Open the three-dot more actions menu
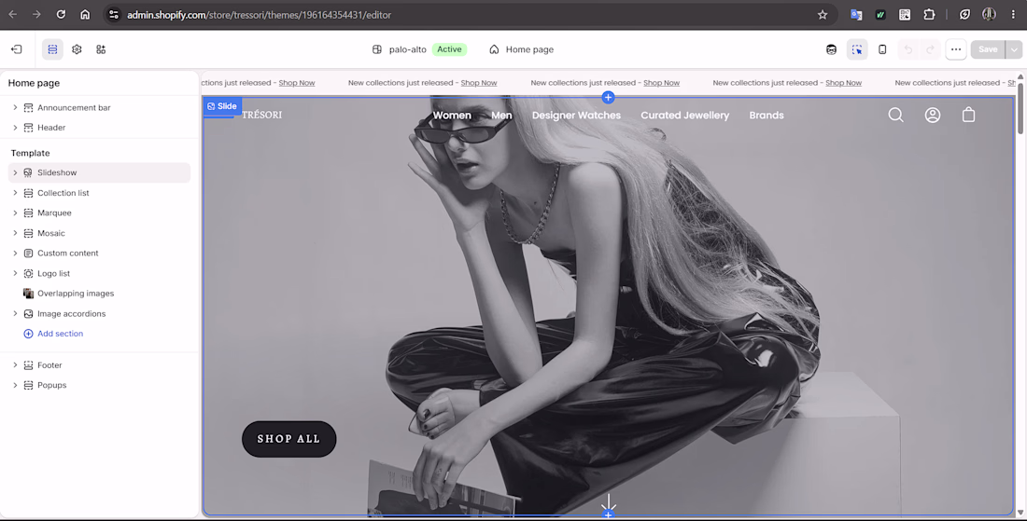Image resolution: width=1027 pixels, height=521 pixels. pos(956,49)
